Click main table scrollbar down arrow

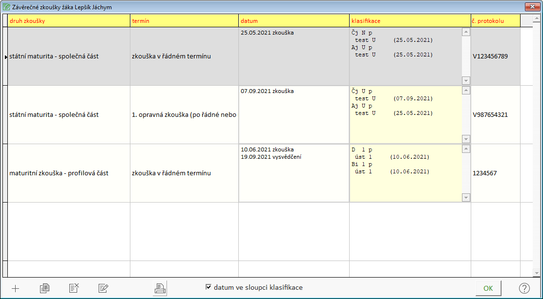pos(537,273)
